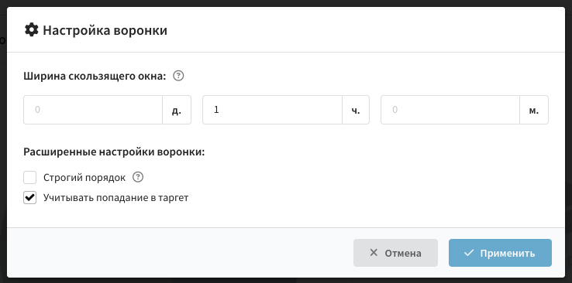Click the gear icon beside Настройка воронки
This screenshot has height=283, width=572.
coord(31,30)
